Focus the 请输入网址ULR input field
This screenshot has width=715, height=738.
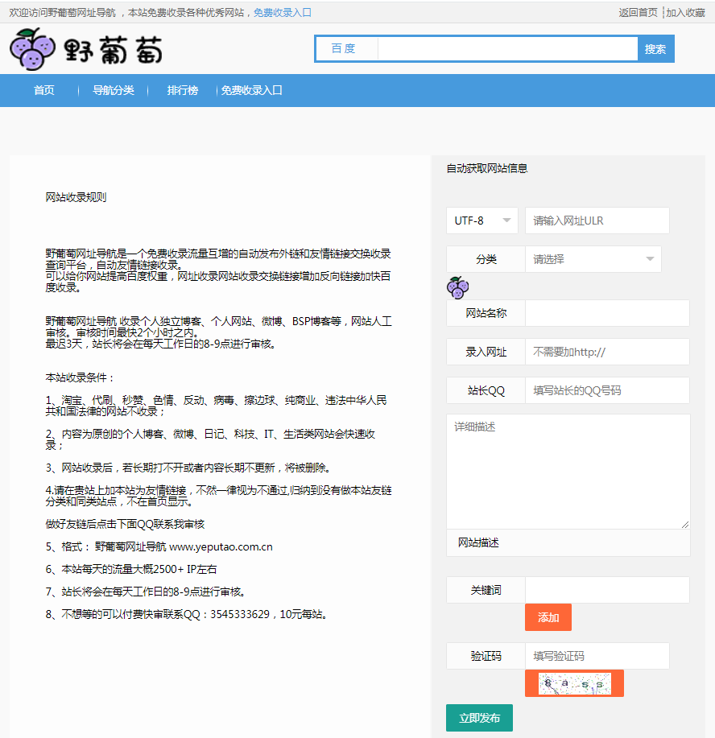[x=597, y=221]
